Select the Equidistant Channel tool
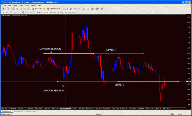 point(23,12)
